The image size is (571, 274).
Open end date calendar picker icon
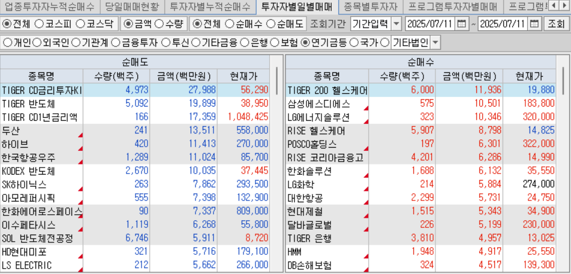pyautogui.click(x=534, y=25)
